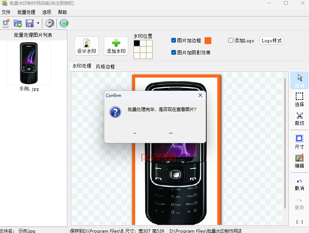Click the 添加水印 button
Viewport: 309px width, 233px height.
pos(116,46)
